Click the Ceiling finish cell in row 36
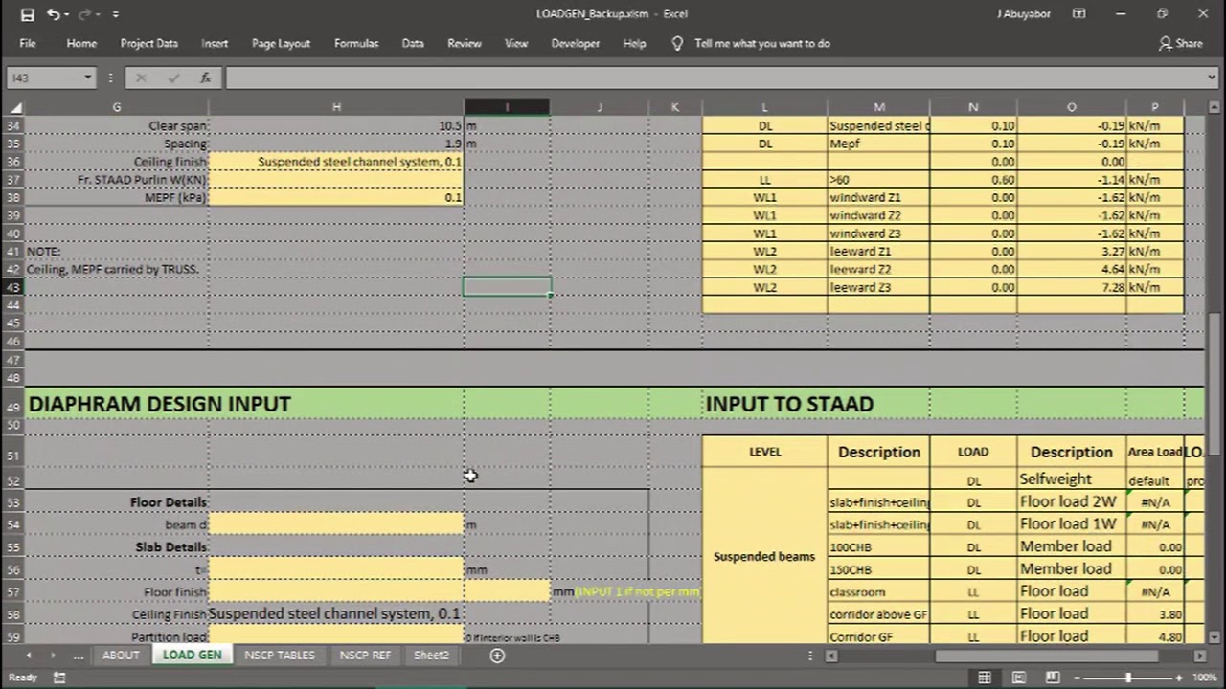1226x689 pixels. [336, 162]
